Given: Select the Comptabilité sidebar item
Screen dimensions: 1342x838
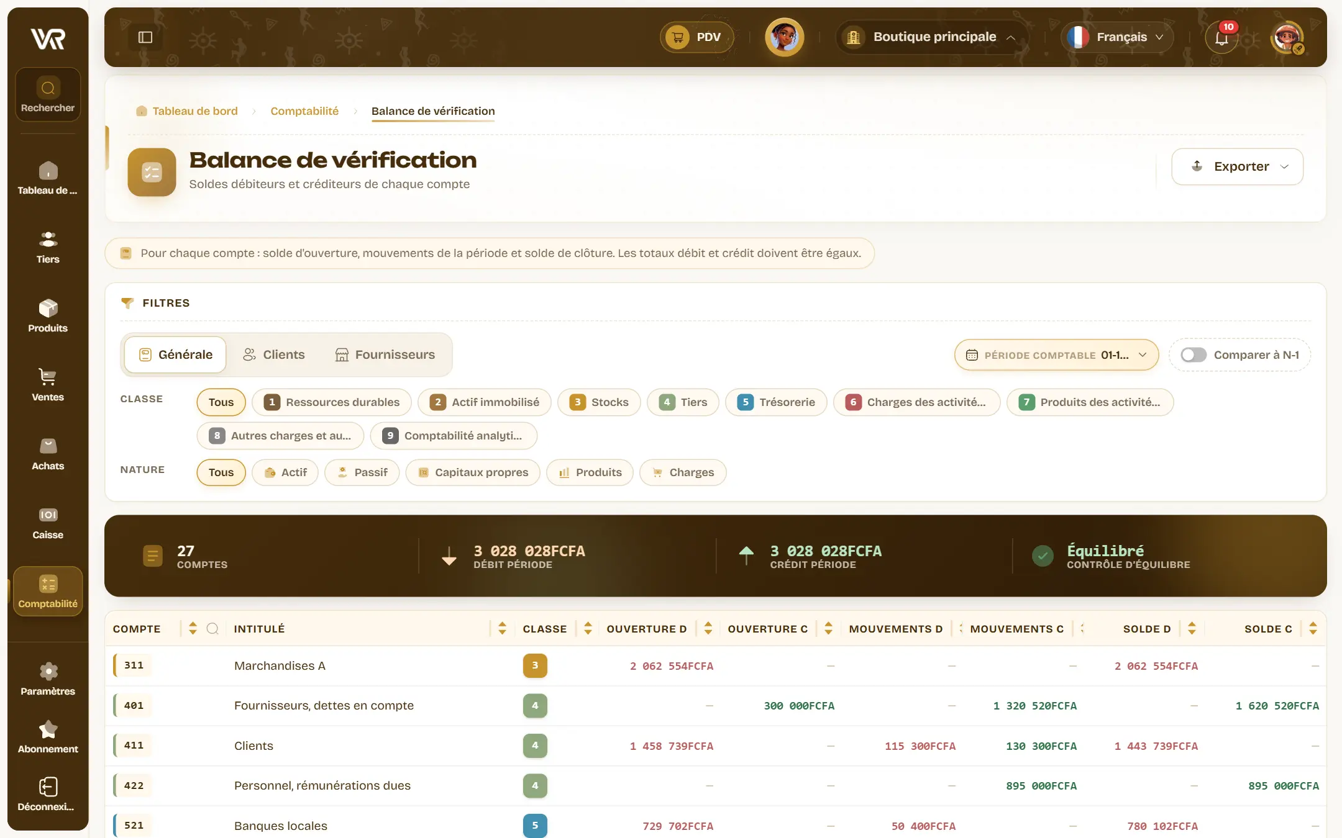Looking at the screenshot, I should pyautogui.click(x=48, y=592).
